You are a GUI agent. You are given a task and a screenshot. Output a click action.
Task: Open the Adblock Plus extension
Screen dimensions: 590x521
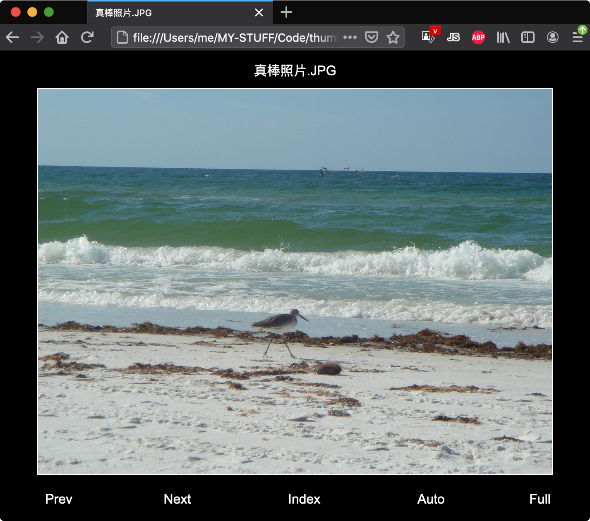[x=478, y=38]
